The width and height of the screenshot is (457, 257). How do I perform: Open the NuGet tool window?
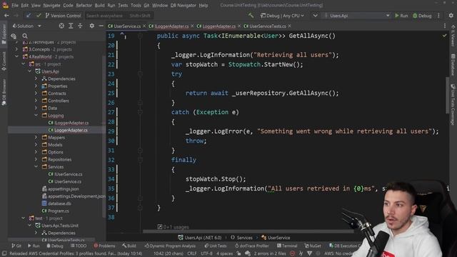click(313, 246)
